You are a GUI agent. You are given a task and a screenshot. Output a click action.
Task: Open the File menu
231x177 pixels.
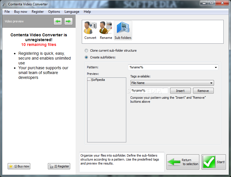point(7,12)
